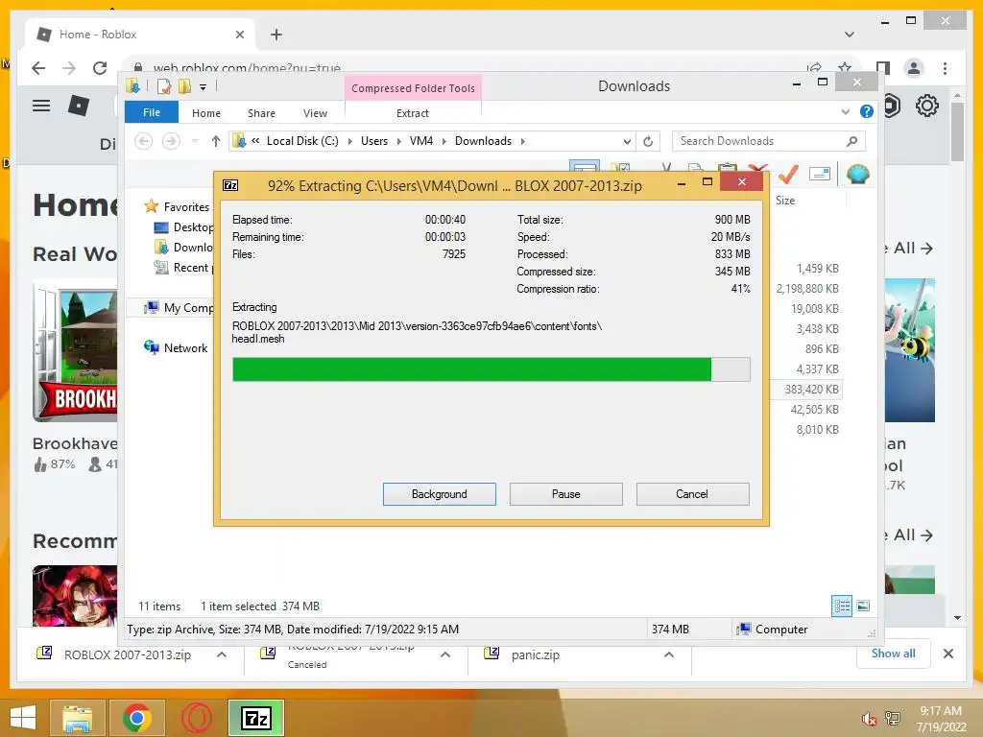Viewport: 983px width, 737px height.
Task: Expand options for ROBLOX 2007-2013.zip download item
Action: (222, 654)
